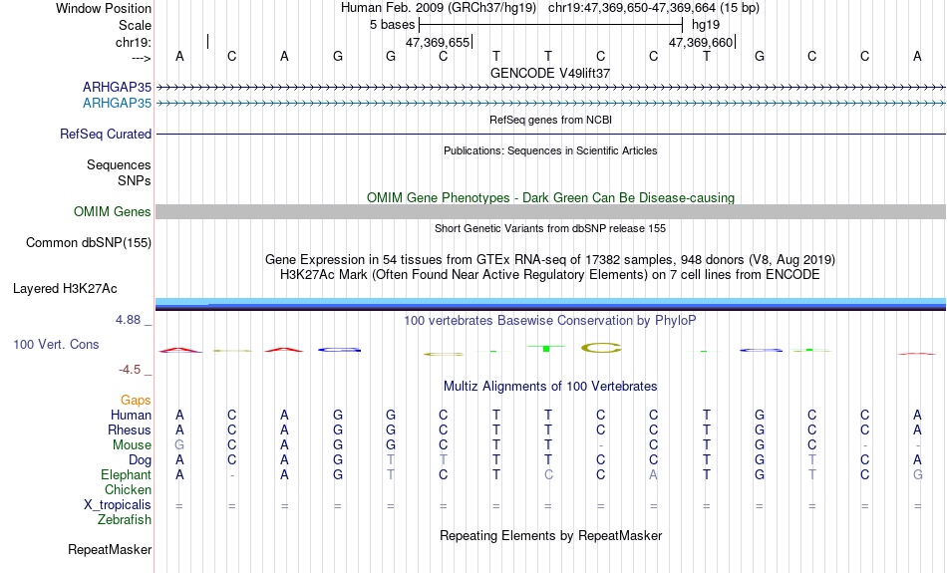
Task: Click the 100 vertebrates PhyloP conservation title
Action: [550, 320]
